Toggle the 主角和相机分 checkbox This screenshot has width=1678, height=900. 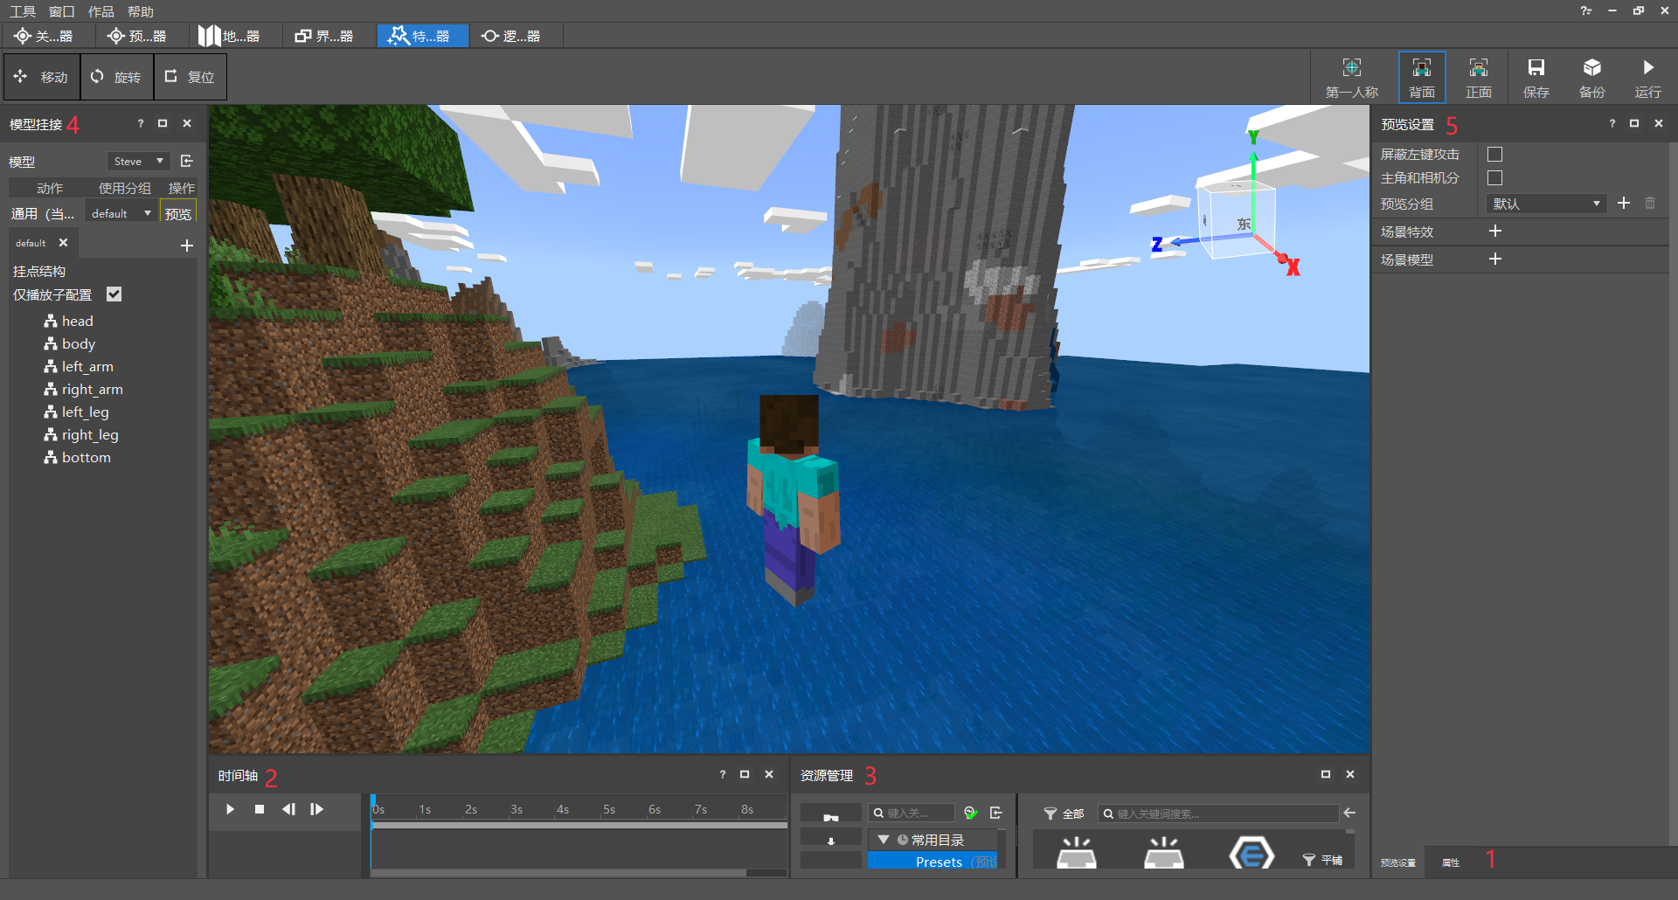click(x=1495, y=178)
